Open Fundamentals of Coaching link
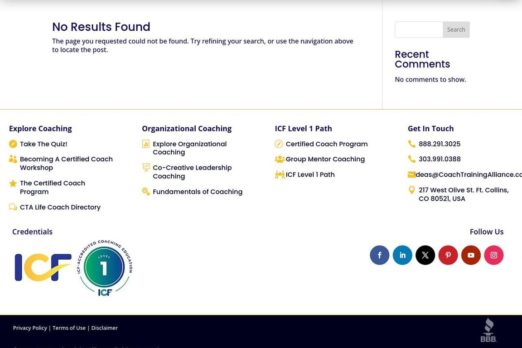 [198, 192]
